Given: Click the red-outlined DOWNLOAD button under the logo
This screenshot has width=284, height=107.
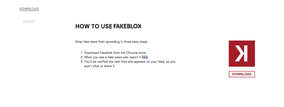Looking at the screenshot, I should pos(242,74).
